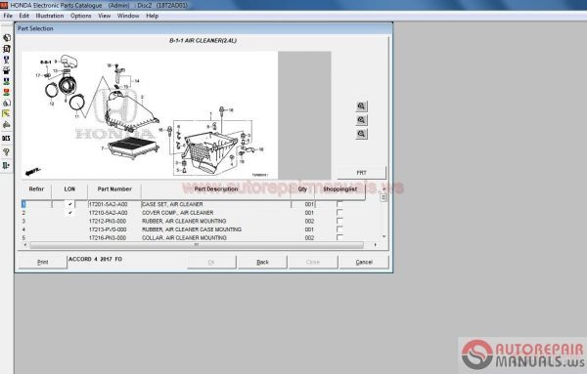Screen dimensions: 587x374
Task: Click the Cancel button
Action: (364, 262)
